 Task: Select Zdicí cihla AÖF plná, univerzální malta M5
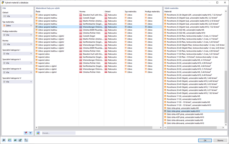(x=194, y=114)
